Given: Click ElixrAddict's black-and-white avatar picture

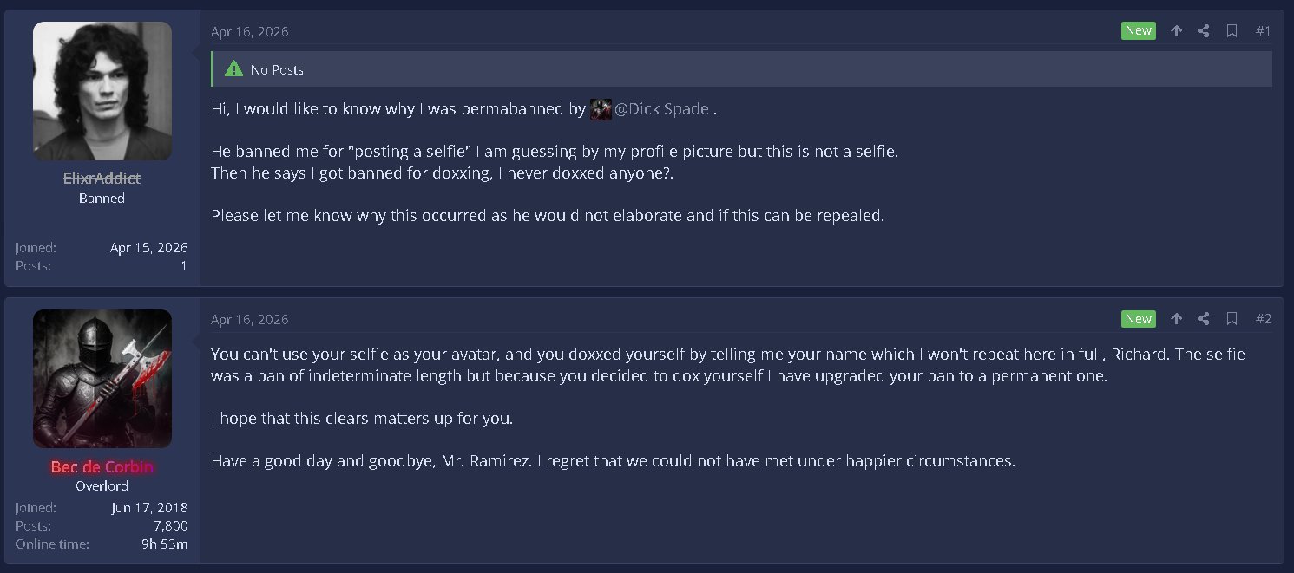Looking at the screenshot, I should [x=102, y=91].
